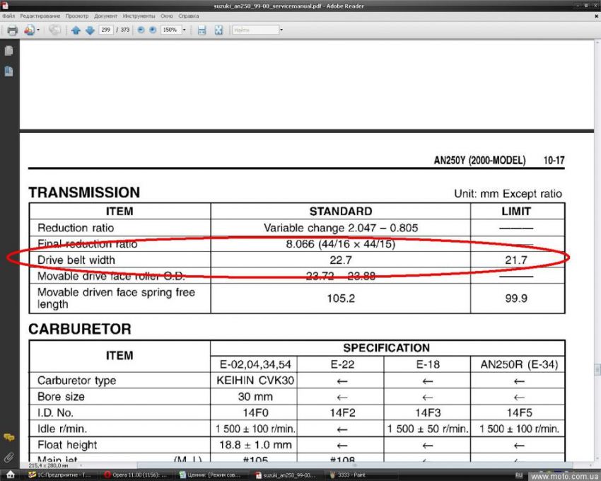This screenshot has height=481, width=601.
Task: Go to next page with down arrow
Action: click(x=90, y=30)
